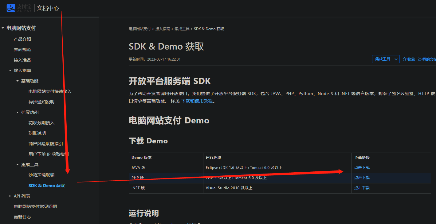Select 花呗分期接入 sidebar item

[41, 123]
